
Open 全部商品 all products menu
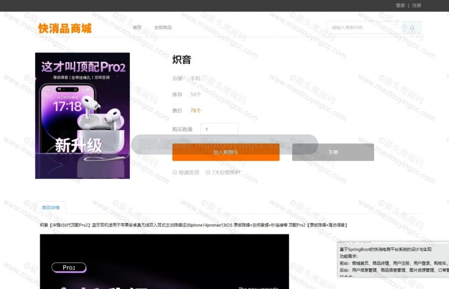click(x=163, y=28)
